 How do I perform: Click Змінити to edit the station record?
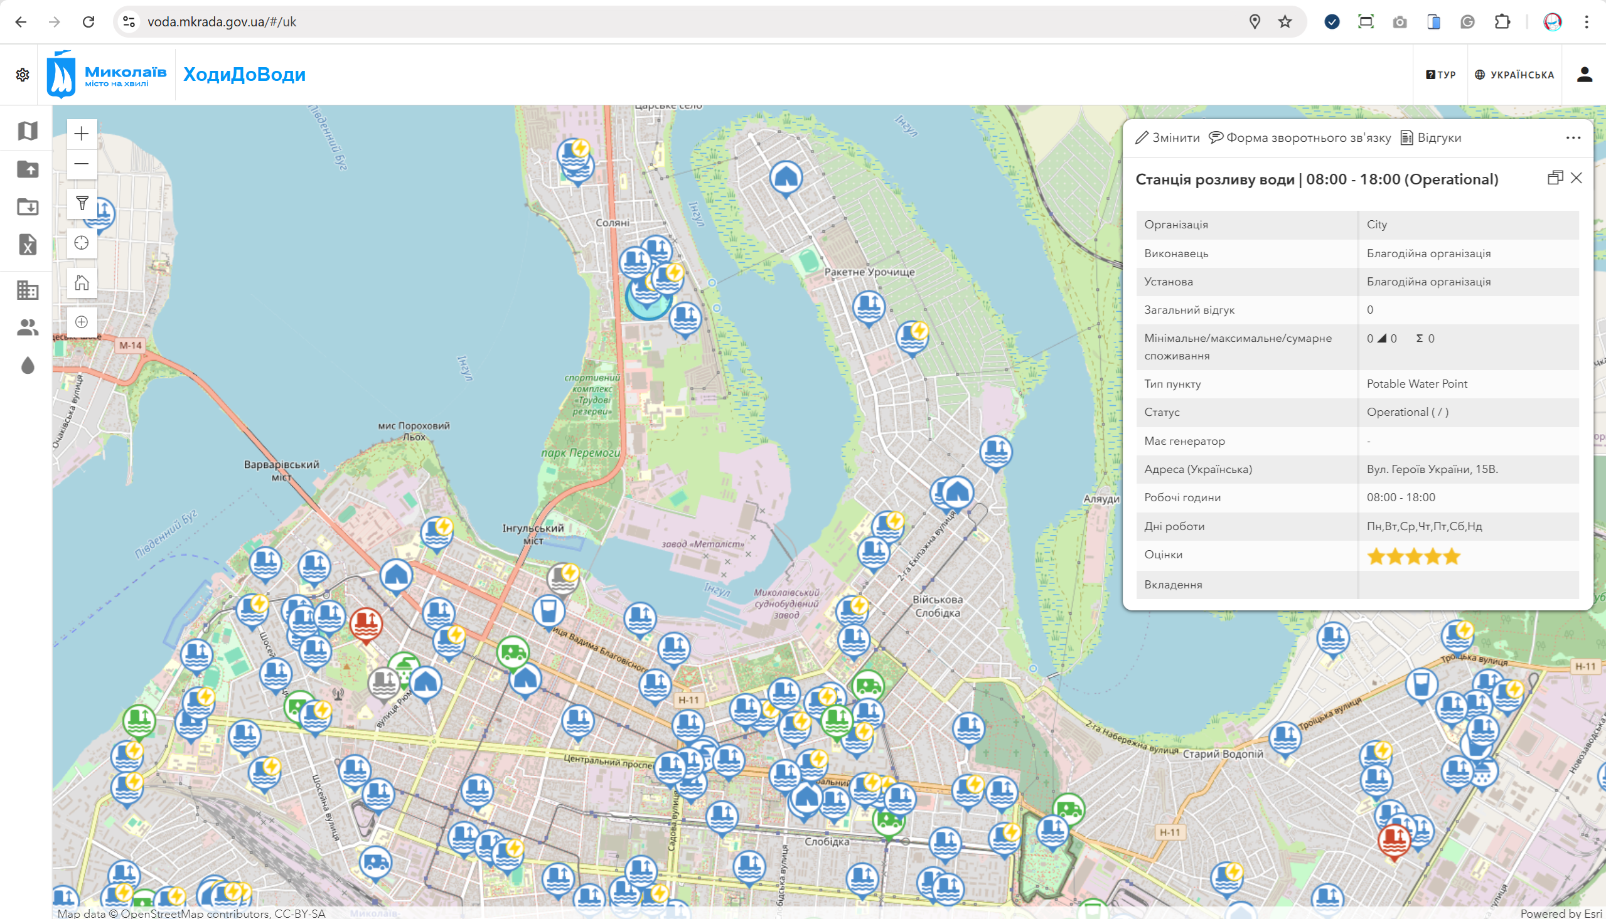coord(1167,137)
